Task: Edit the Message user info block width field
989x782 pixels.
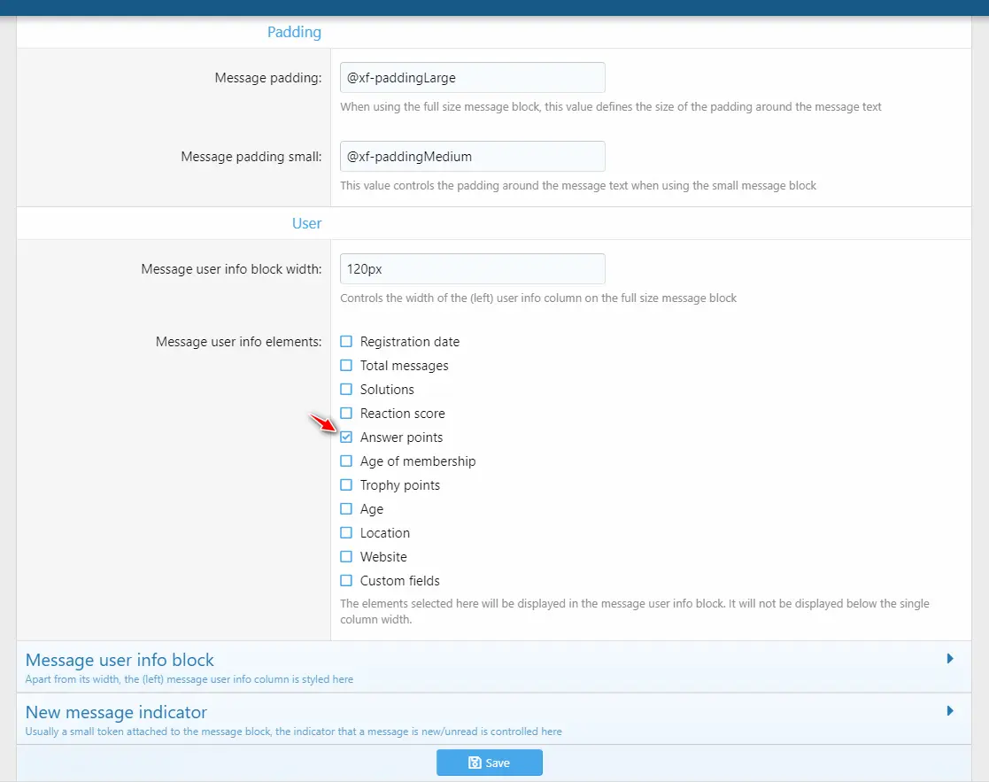Action: click(x=473, y=268)
